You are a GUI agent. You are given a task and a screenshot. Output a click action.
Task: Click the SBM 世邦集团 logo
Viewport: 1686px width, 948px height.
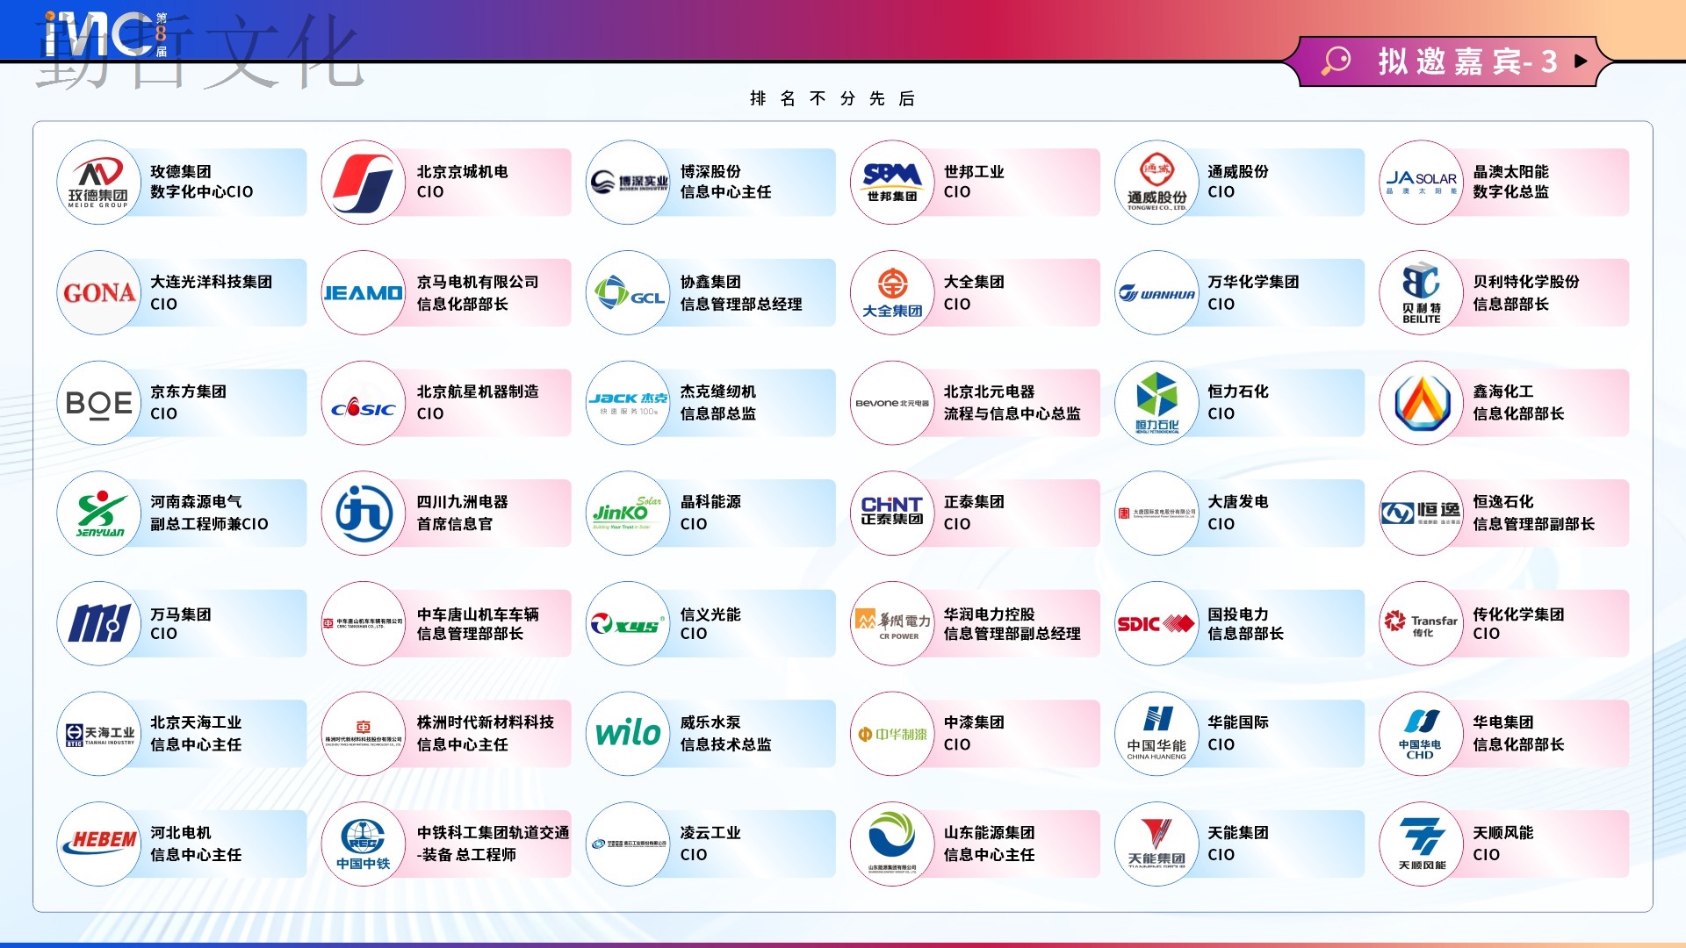pyautogui.click(x=892, y=183)
